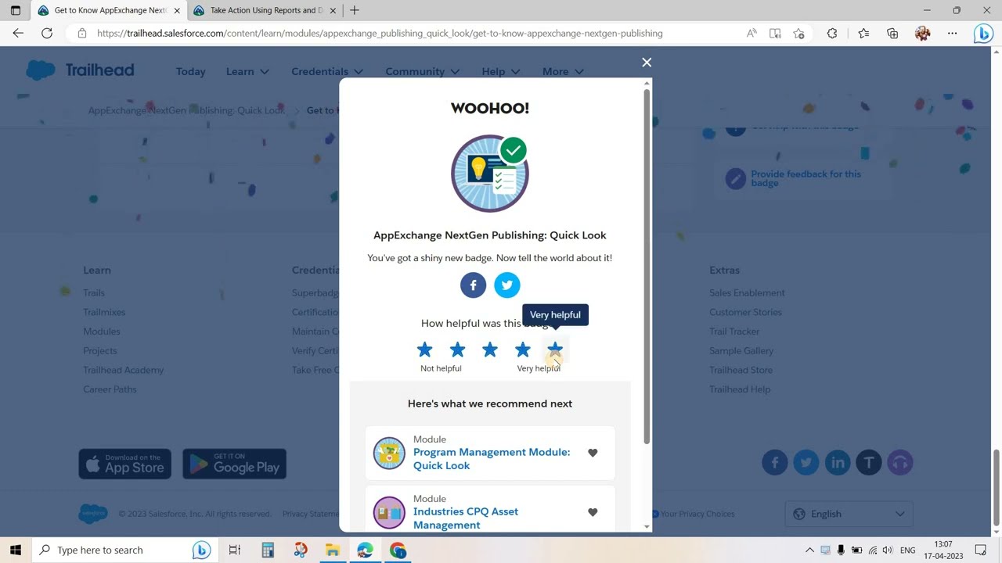This screenshot has width=1002, height=563.
Task: Select the Get to Know AppExchange tab
Action: click(109, 10)
